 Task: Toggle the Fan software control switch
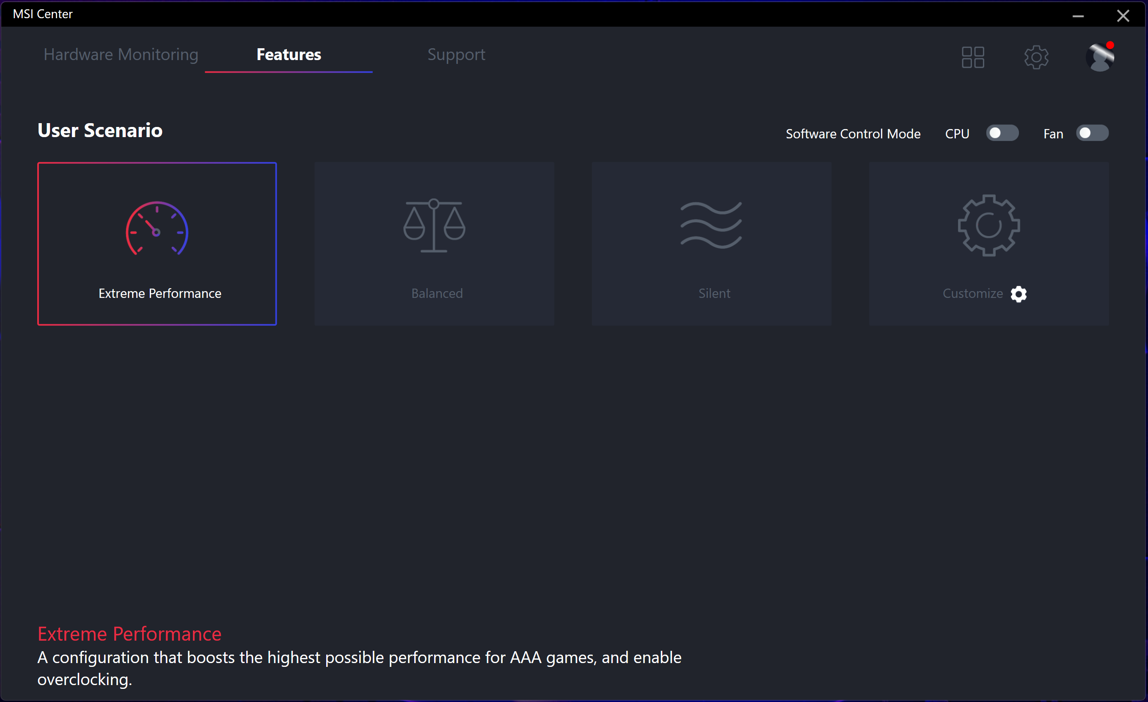point(1092,133)
